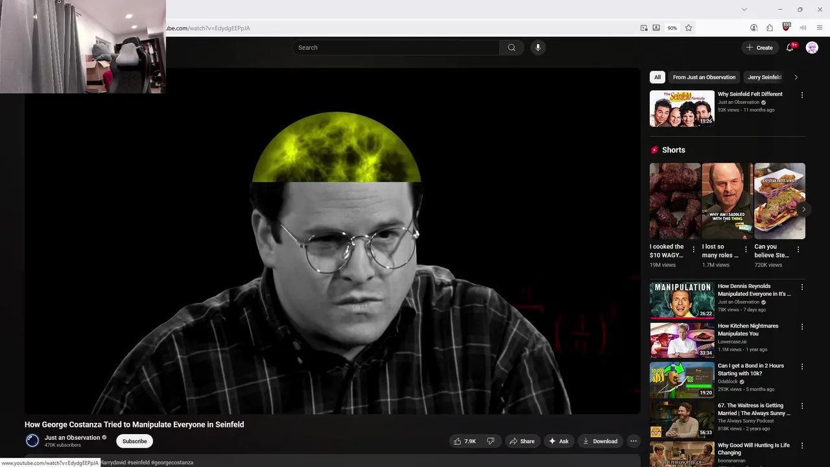Open the Firefox hamburger application menu
The height and width of the screenshot is (467, 830).
tap(820, 28)
